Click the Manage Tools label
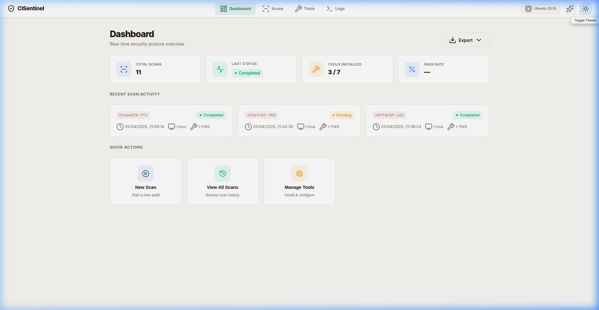The width and height of the screenshot is (599, 310). pos(299,187)
